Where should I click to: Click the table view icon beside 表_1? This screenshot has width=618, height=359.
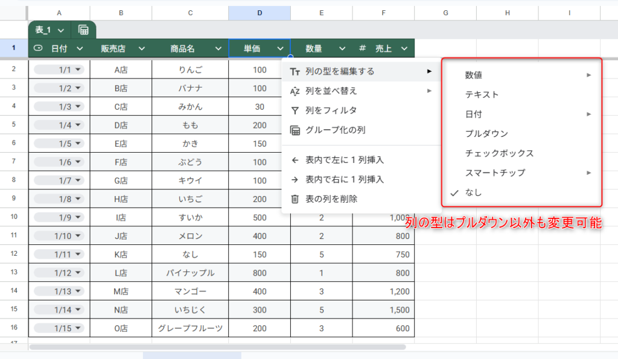point(83,30)
